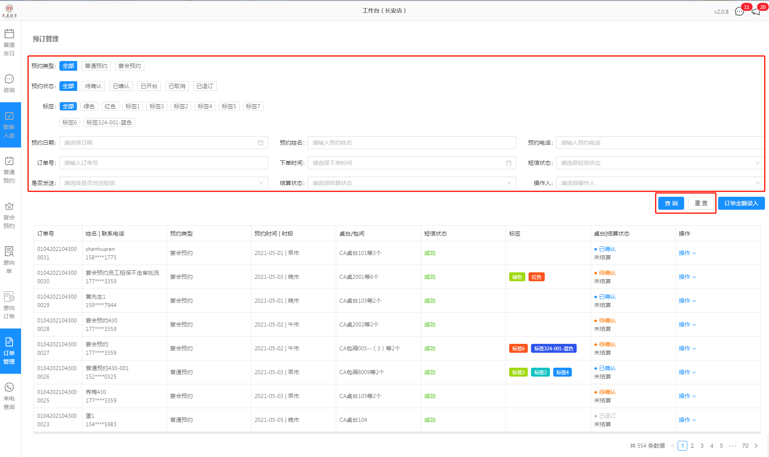Open the 普通预约 sidebar icon
769x457 pixels.
(9, 170)
